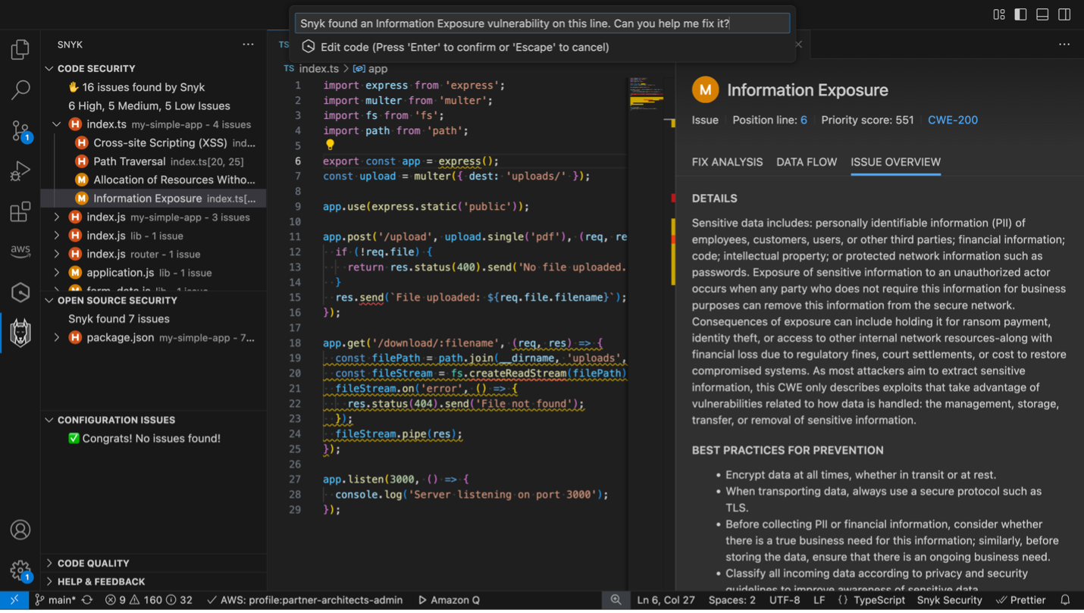Open the Search view in the activity bar

coord(20,89)
